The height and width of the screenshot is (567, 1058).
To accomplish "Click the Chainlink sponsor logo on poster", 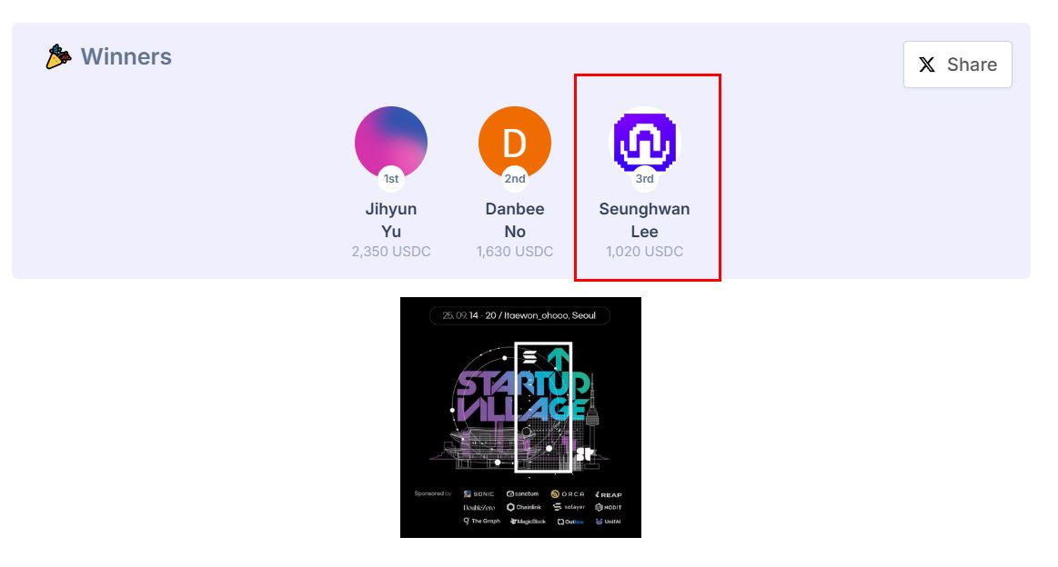I will (524, 507).
